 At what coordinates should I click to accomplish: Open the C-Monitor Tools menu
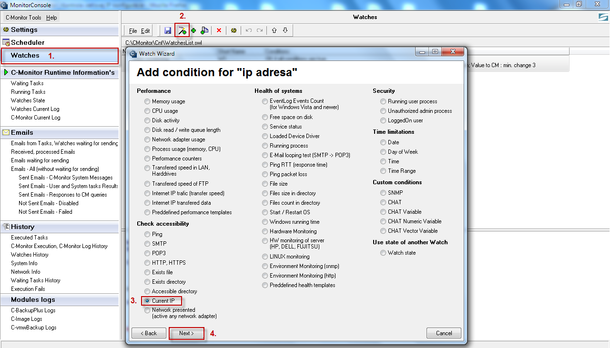23,18
